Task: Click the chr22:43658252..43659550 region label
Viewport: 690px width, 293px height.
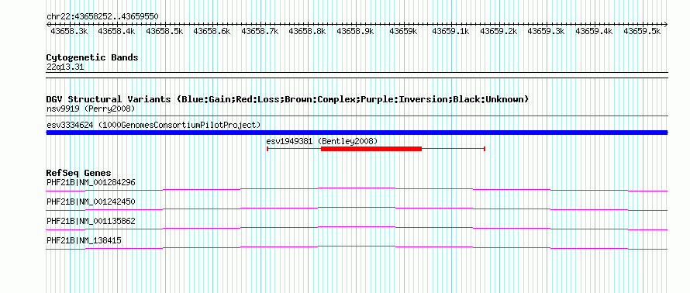Action: pos(102,16)
